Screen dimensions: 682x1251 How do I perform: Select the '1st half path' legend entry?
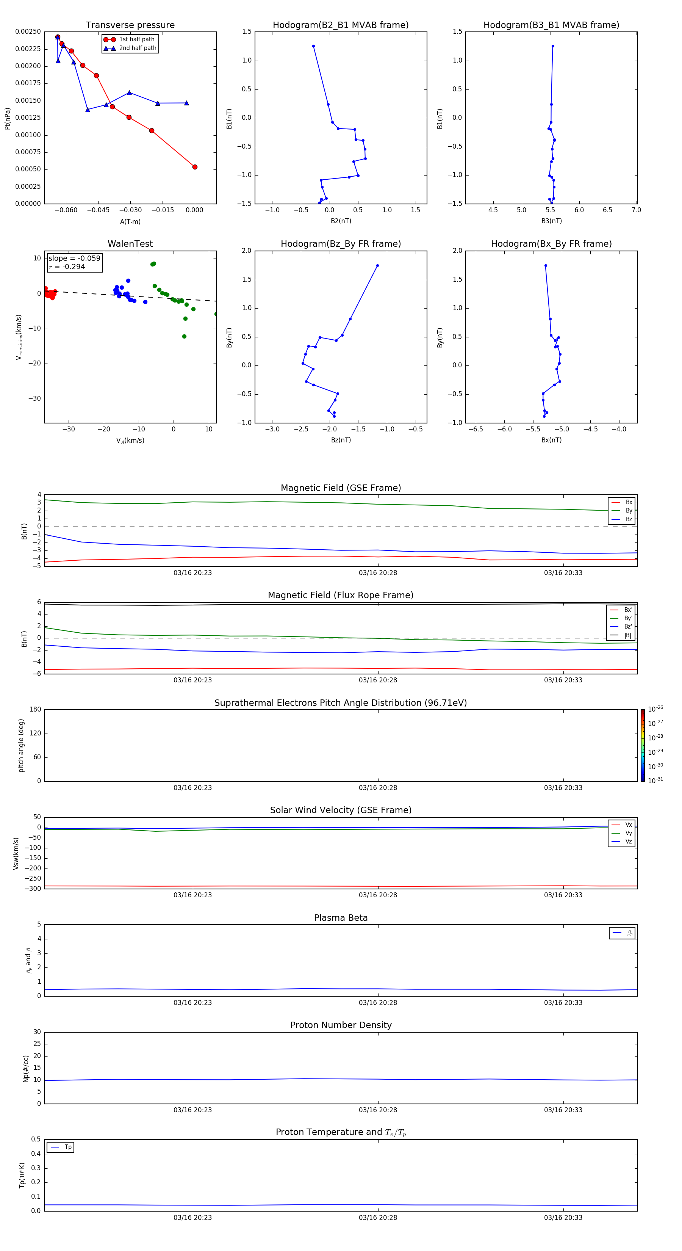(x=130, y=39)
